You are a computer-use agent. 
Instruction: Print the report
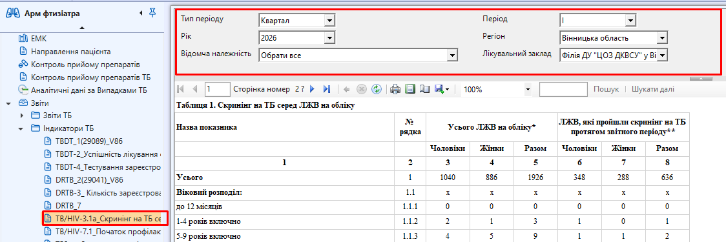click(395, 89)
